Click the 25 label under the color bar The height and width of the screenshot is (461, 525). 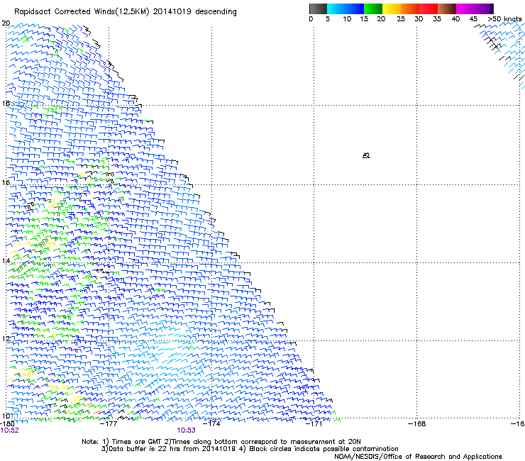pos(401,19)
